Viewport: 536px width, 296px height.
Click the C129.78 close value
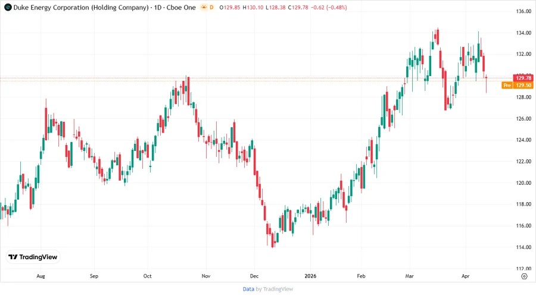[x=298, y=7]
